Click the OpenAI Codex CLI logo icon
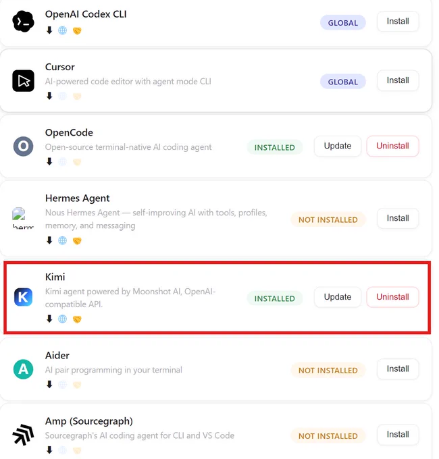The height and width of the screenshot is (459, 439). coord(23,22)
